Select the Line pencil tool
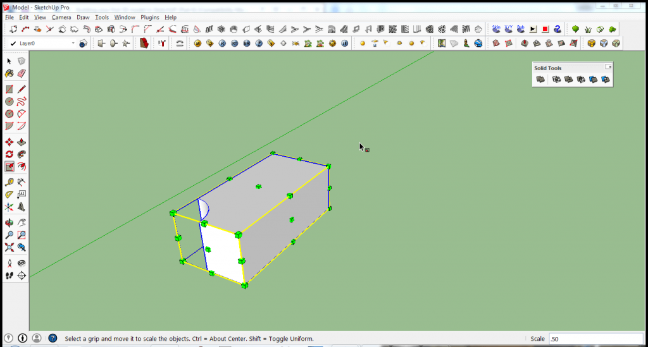 22,89
